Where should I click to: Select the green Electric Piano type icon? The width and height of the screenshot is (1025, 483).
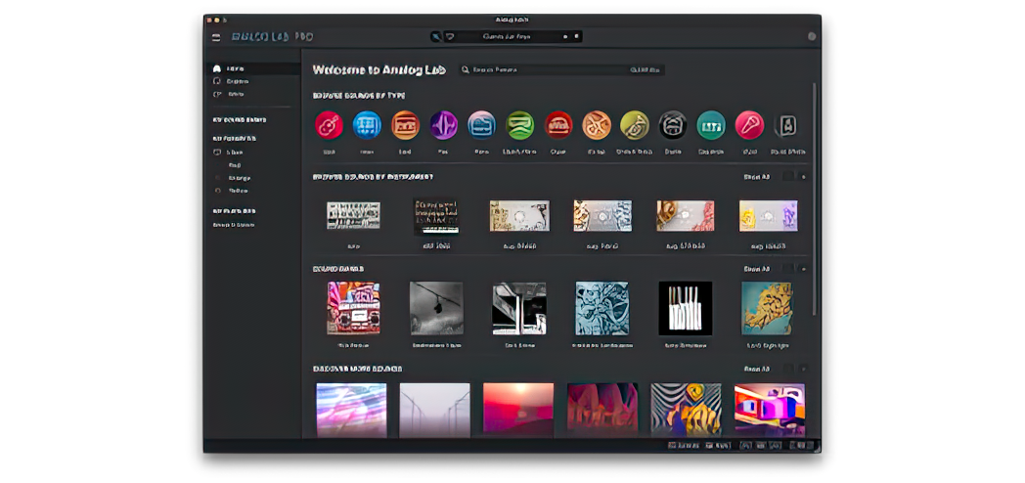click(x=519, y=125)
